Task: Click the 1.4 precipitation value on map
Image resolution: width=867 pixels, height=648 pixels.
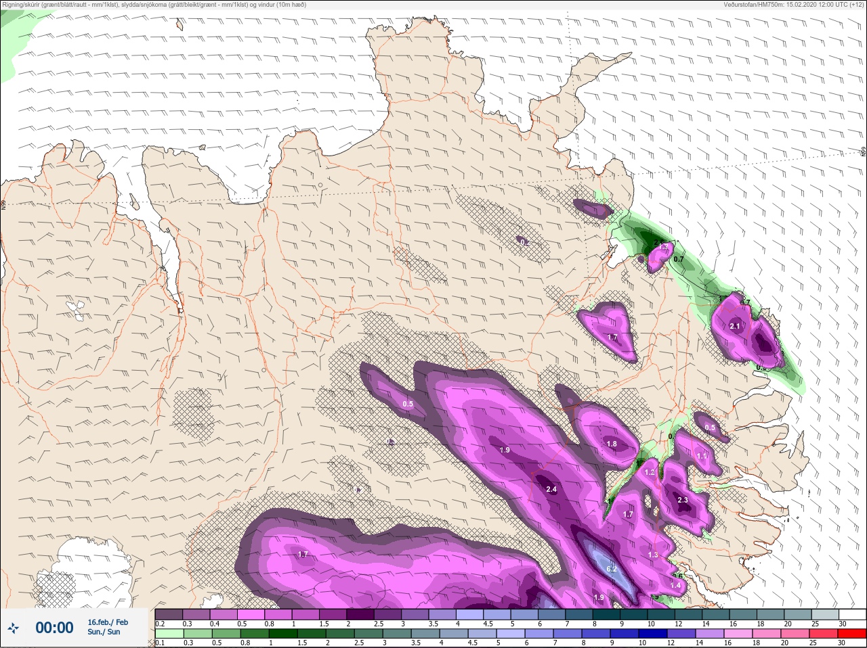Action: coord(675,585)
